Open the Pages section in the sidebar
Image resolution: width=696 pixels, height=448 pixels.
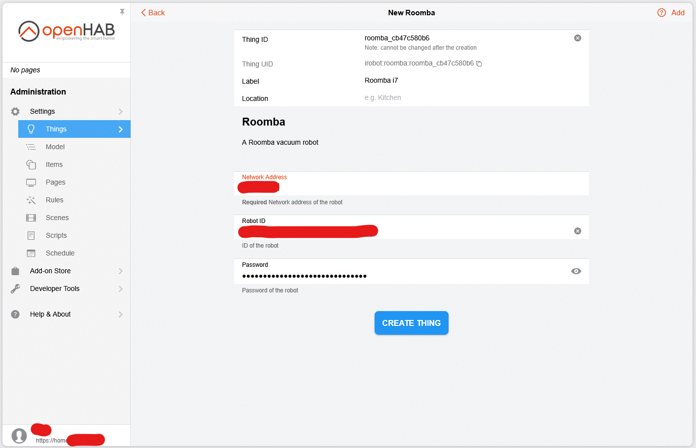pyautogui.click(x=56, y=182)
